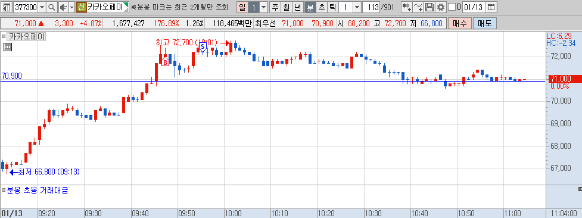Click the minute interval value field
Image resolution: width=582 pixels, height=218 pixels.
click(346, 7)
